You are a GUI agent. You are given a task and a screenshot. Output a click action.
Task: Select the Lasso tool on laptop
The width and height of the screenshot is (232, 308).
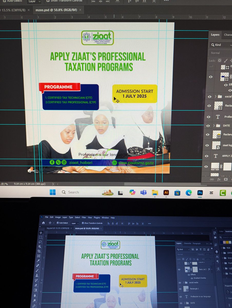click(x=40, y=242)
